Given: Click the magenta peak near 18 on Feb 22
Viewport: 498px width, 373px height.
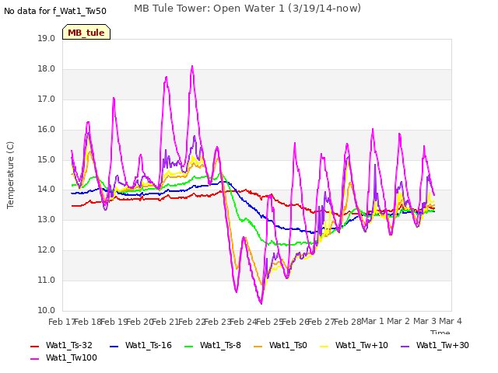Looking at the screenshot, I should click(192, 66).
